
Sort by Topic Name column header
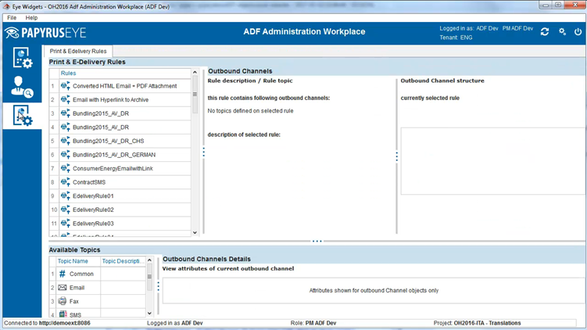point(73,261)
